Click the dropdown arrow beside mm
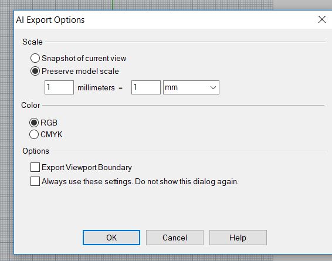Screen dimensions: 332x261 click(213, 87)
